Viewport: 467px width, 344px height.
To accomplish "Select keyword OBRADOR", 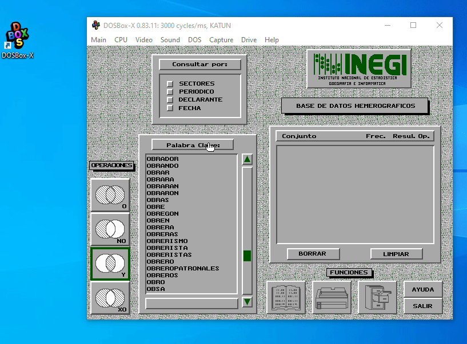I will (x=162, y=159).
